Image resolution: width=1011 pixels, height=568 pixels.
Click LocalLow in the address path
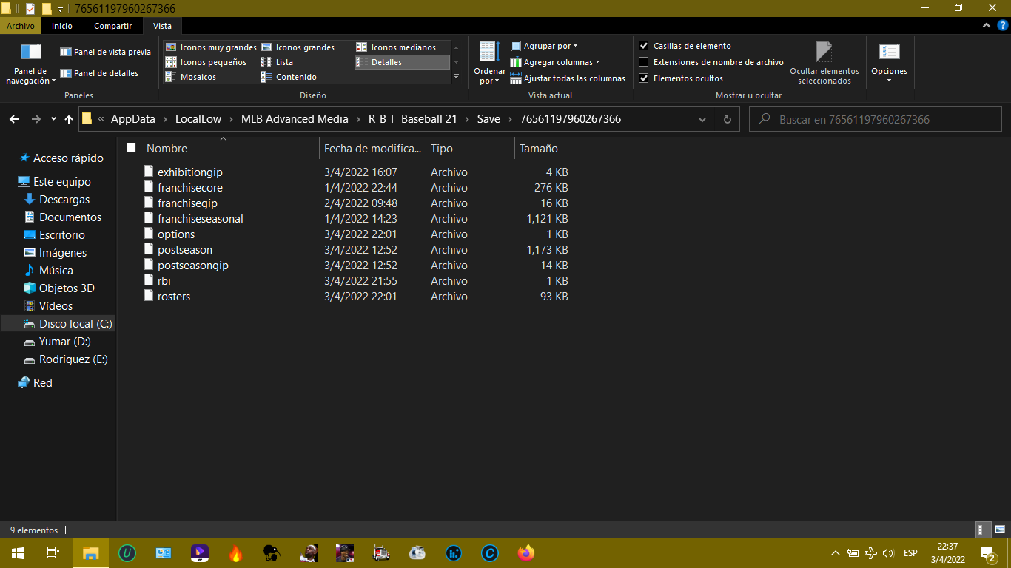(199, 119)
